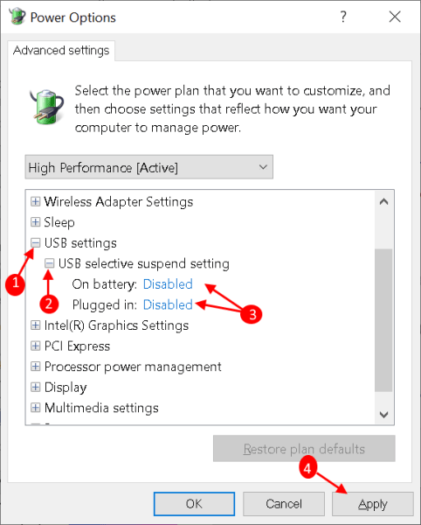
Task: Click the Apply button
Action: coord(373,504)
